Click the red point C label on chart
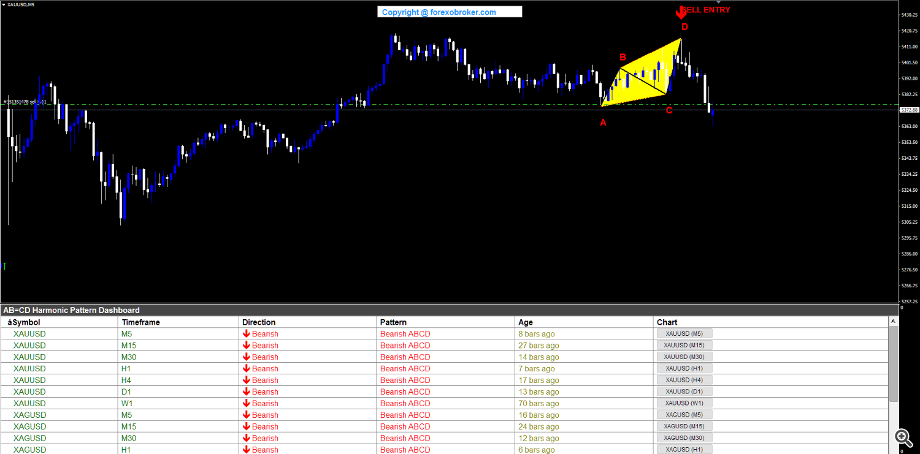Viewport: 920px width, 454px height. coord(669,110)
